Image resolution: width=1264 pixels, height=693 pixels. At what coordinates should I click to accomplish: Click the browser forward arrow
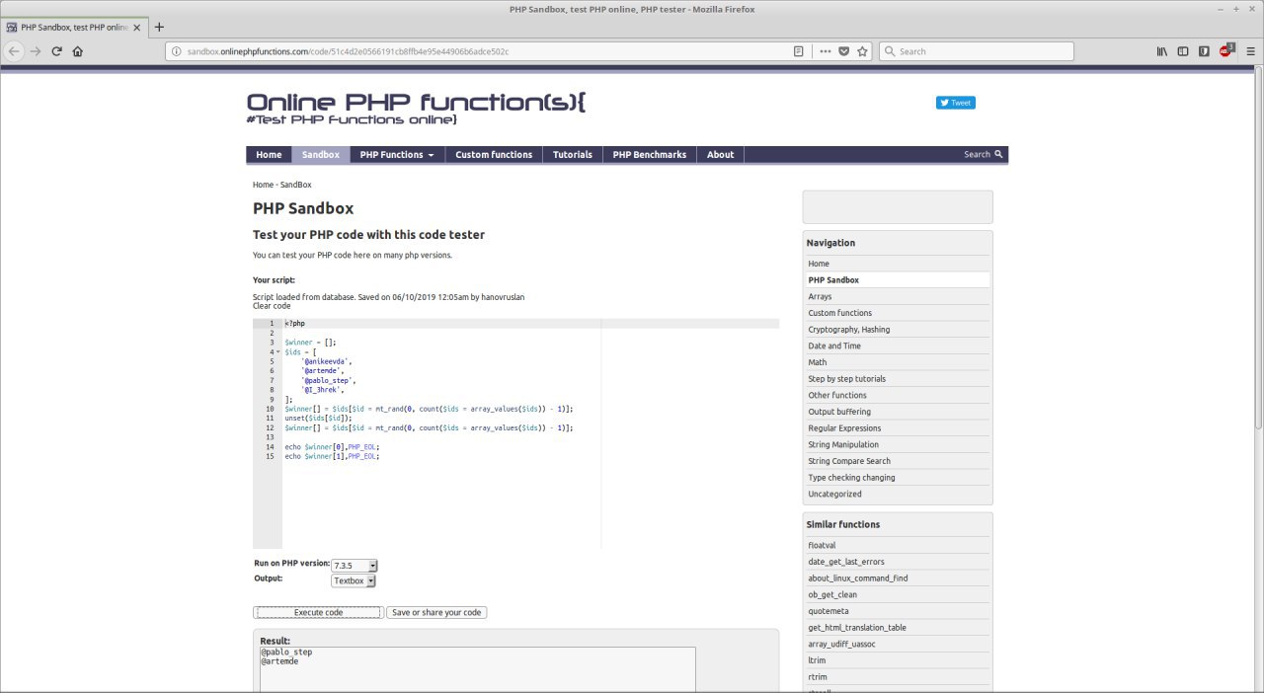tap(36, 51)
